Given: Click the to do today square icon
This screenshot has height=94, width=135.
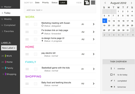Looking at the screenshot, I should (x=111, y=75).
